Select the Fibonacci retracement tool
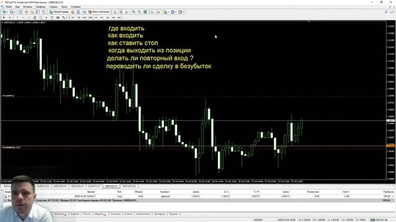Viewport: 396px width, 222px height. [x=41, y=17]
